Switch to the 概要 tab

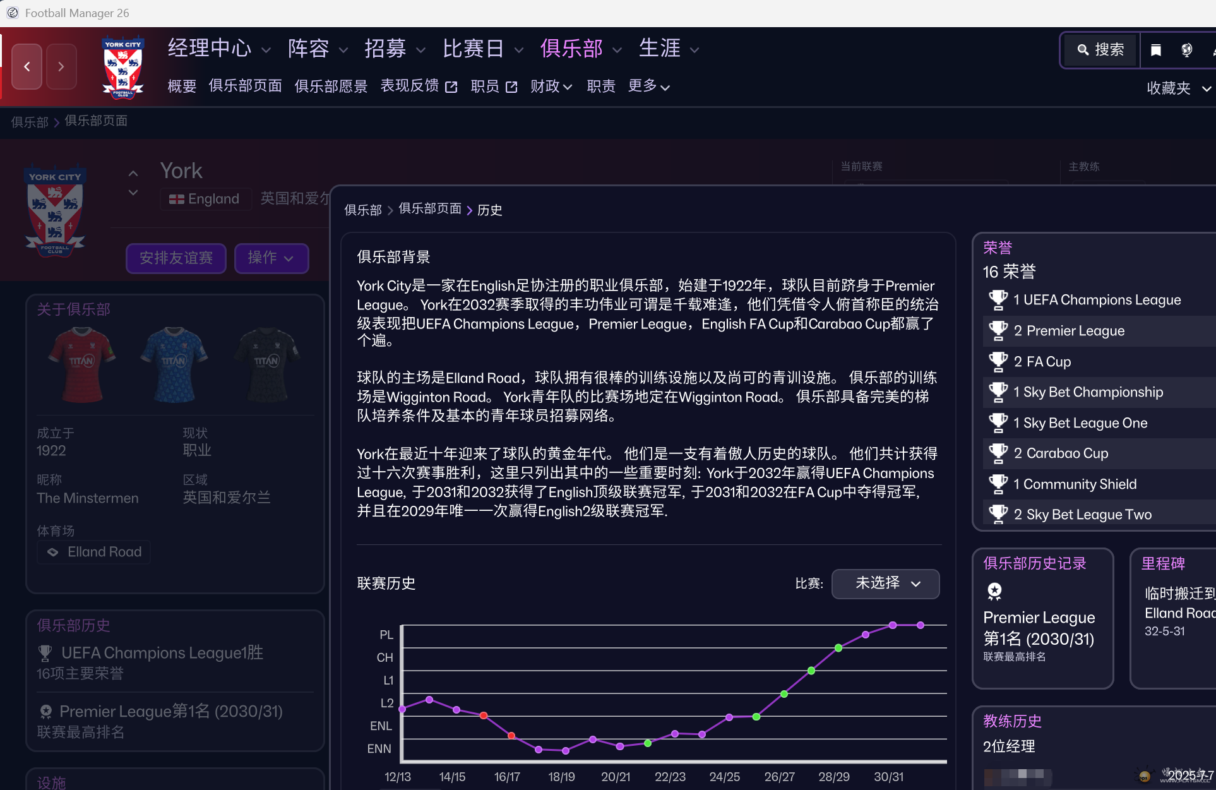[x=182, y=87]
